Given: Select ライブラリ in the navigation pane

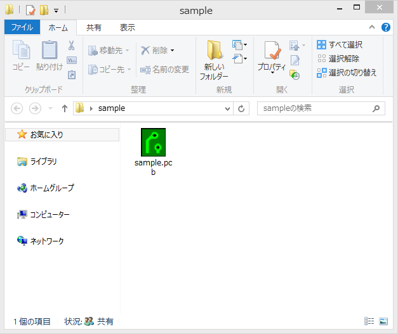Looking at the screenshot, I should tap(37, 161).
